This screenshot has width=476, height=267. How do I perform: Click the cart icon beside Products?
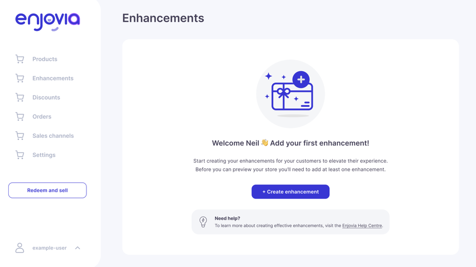pyautogui.click(x=20, y=59)
